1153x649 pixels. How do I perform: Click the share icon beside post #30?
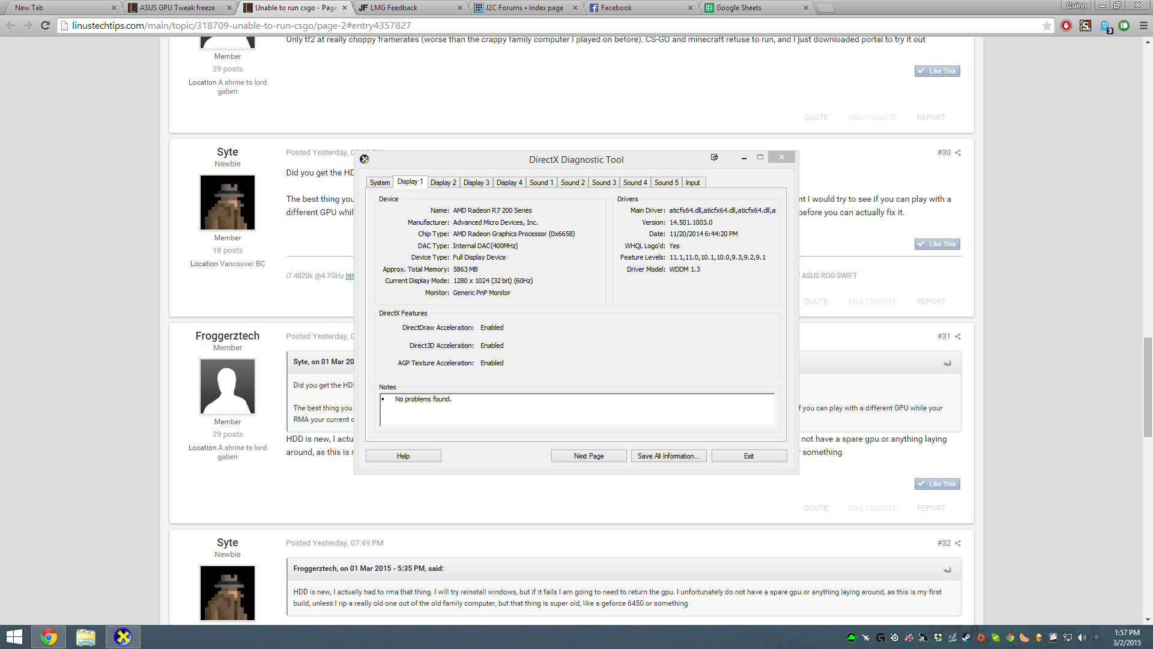(x=958, y=153)
